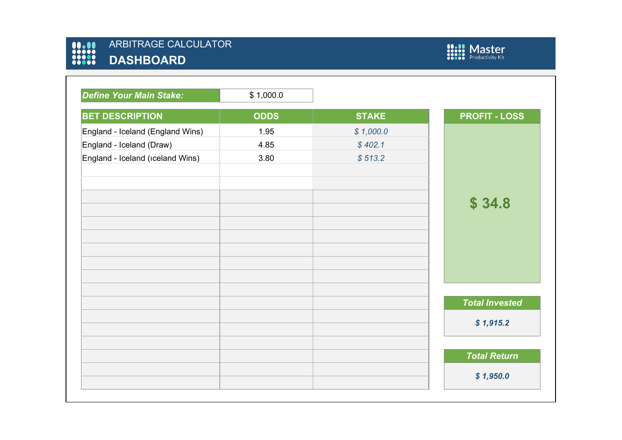Click the Master Productivity Kit logo

tap(476, 52)
